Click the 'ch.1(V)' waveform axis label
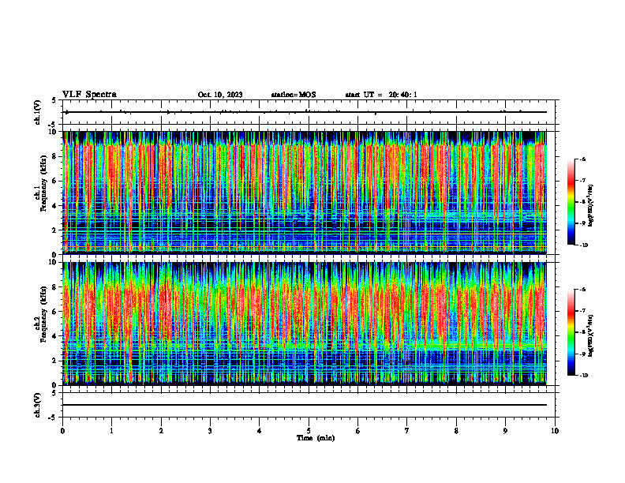Image resolution: width=625 pixels, height=483 pixels. coord(38,112)
